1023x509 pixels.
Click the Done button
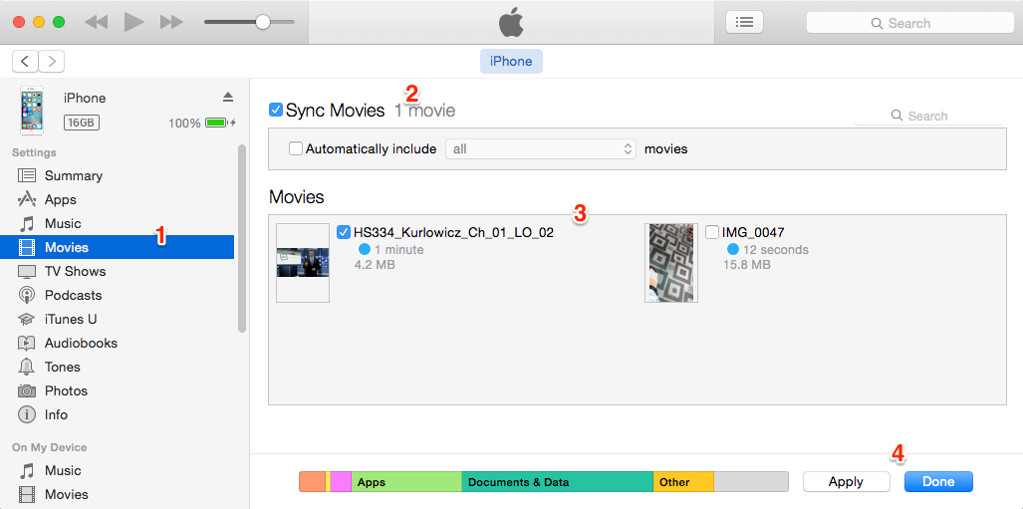click(938, 481)
